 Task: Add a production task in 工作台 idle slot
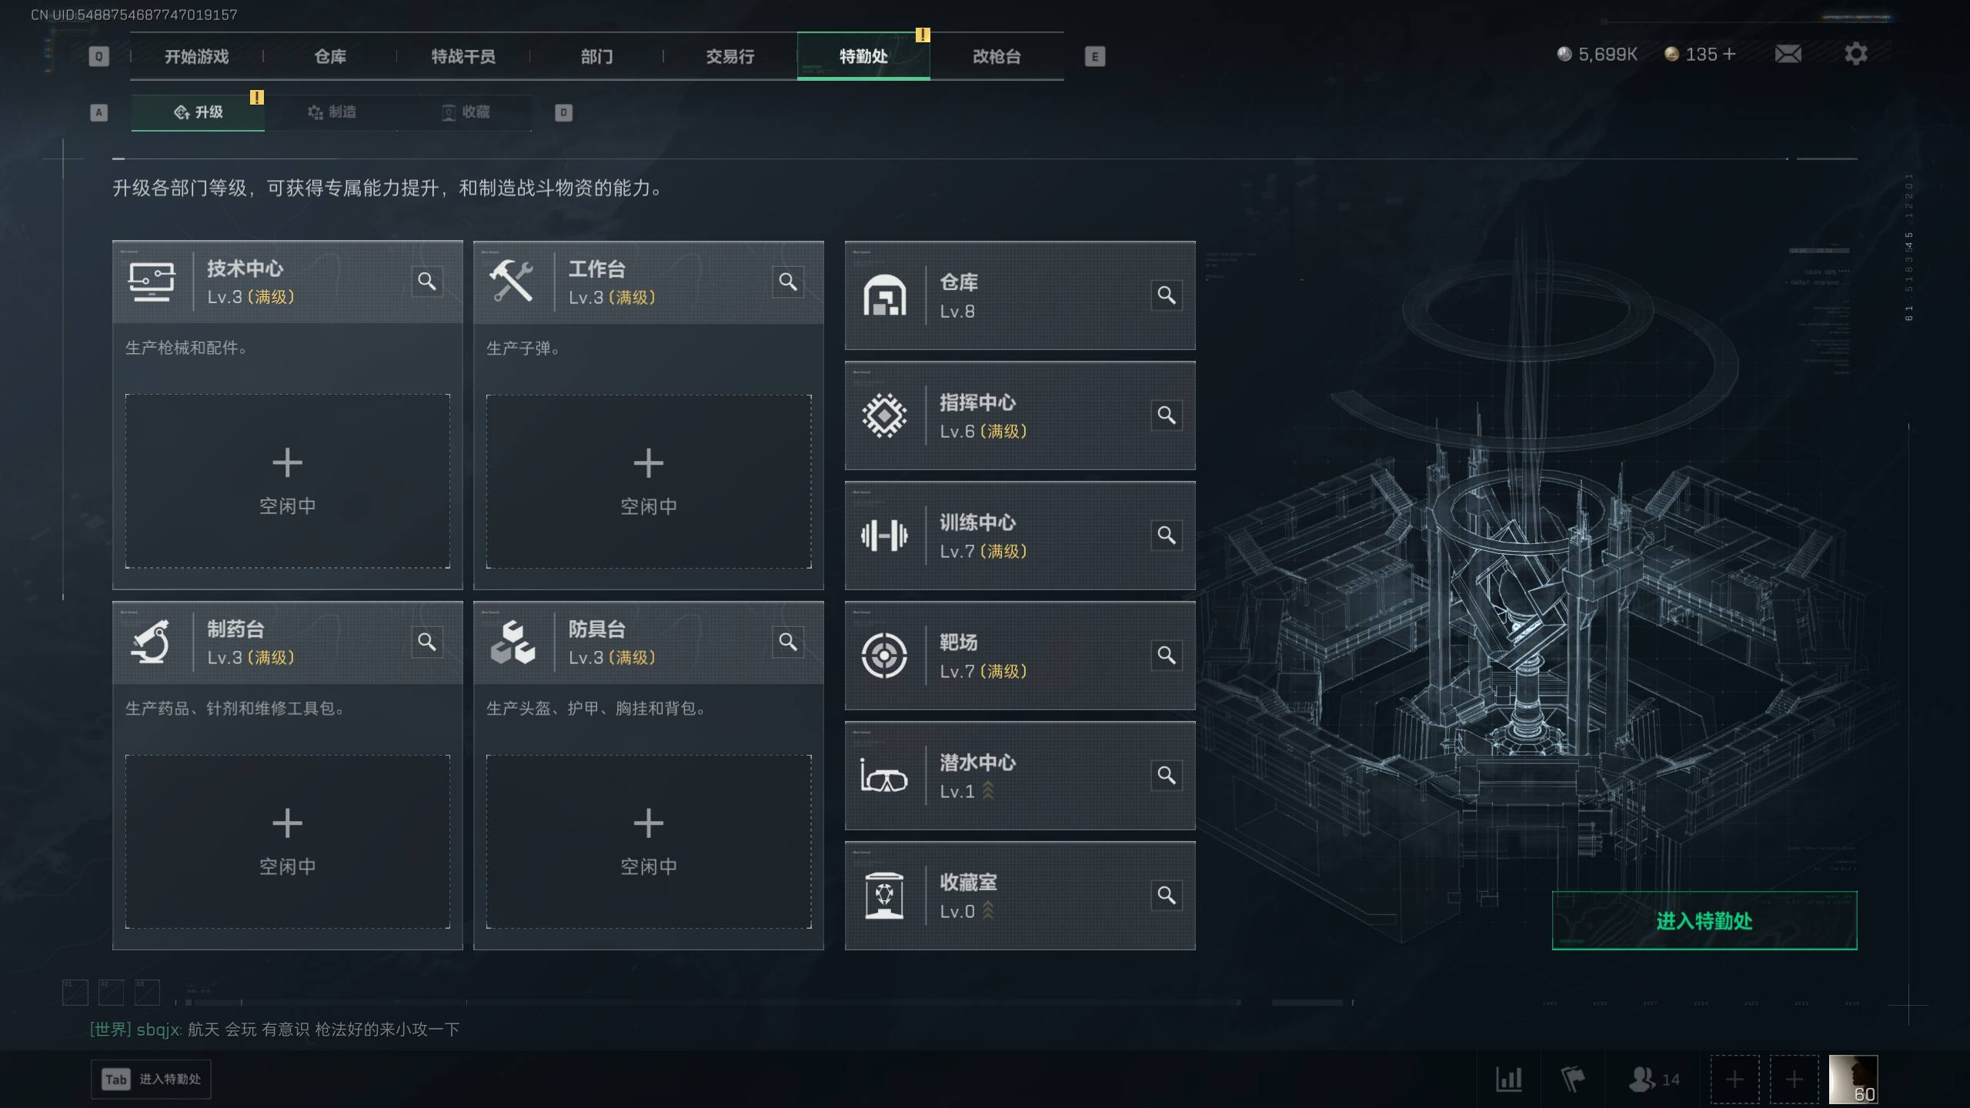(x=649, y=482)
